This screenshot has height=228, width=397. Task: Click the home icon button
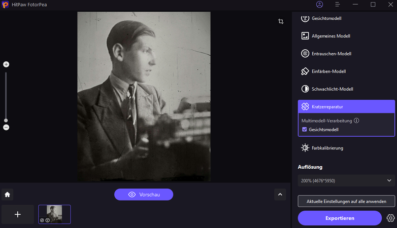pos(8,195)
